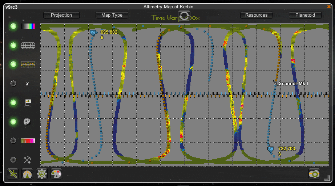The image size is (335, 186).
Task: Toggle the asteroids indicator light
Action: point(13,122)
